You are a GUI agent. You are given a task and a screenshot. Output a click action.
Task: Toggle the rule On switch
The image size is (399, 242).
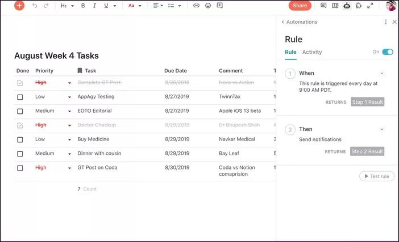click(x=388, y=52)
